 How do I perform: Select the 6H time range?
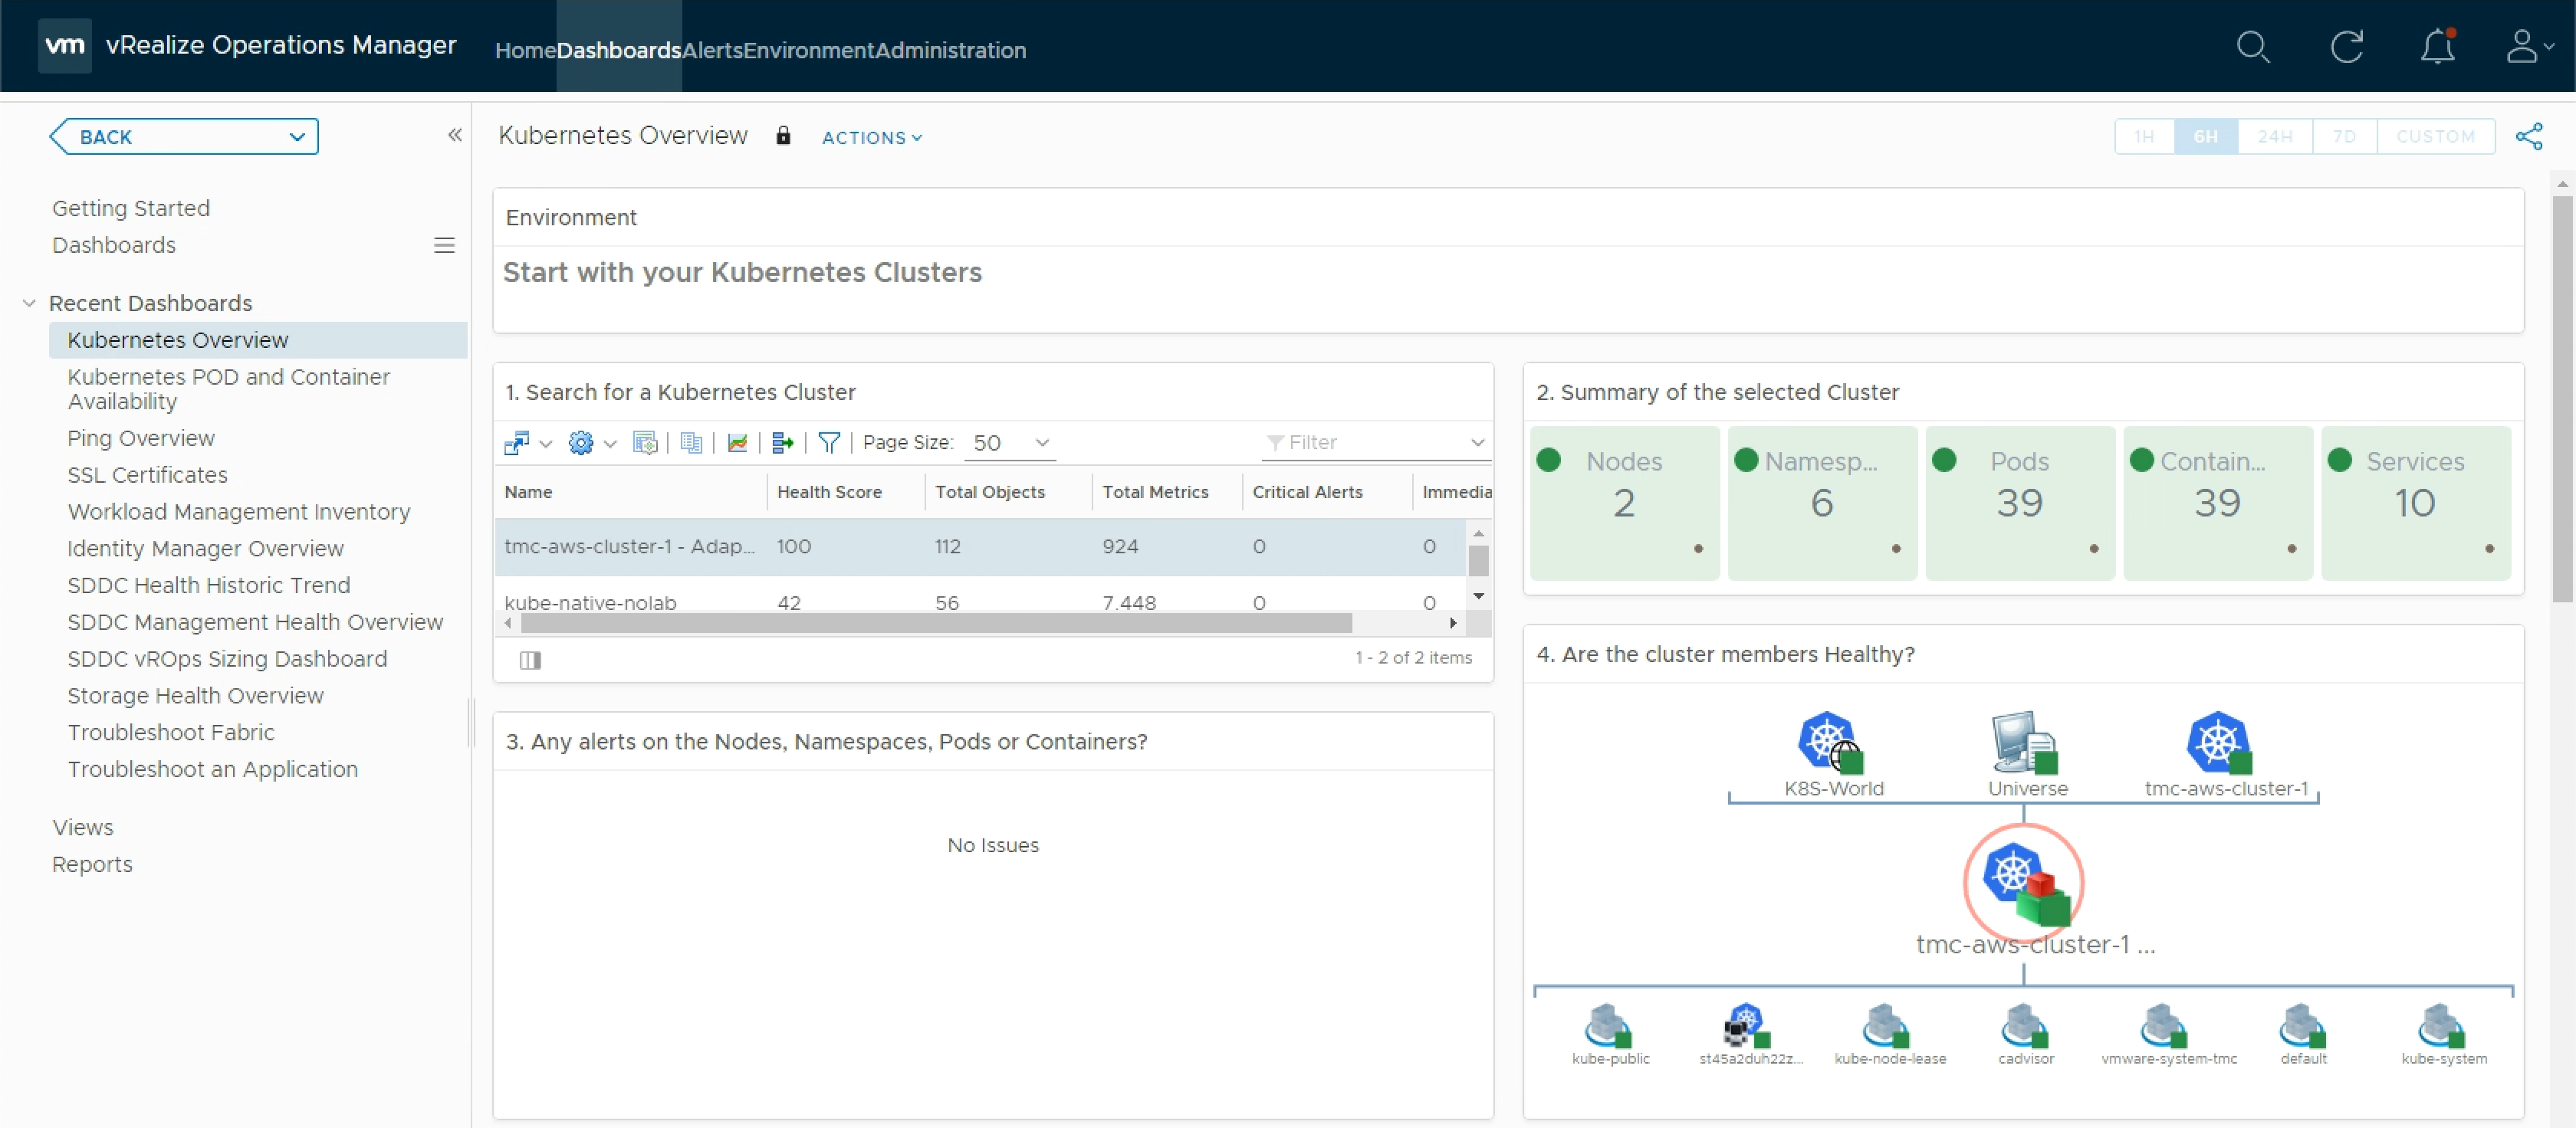[2205, 137]
